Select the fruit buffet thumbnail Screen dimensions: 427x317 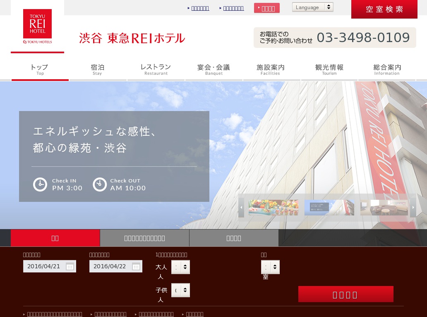273,208
